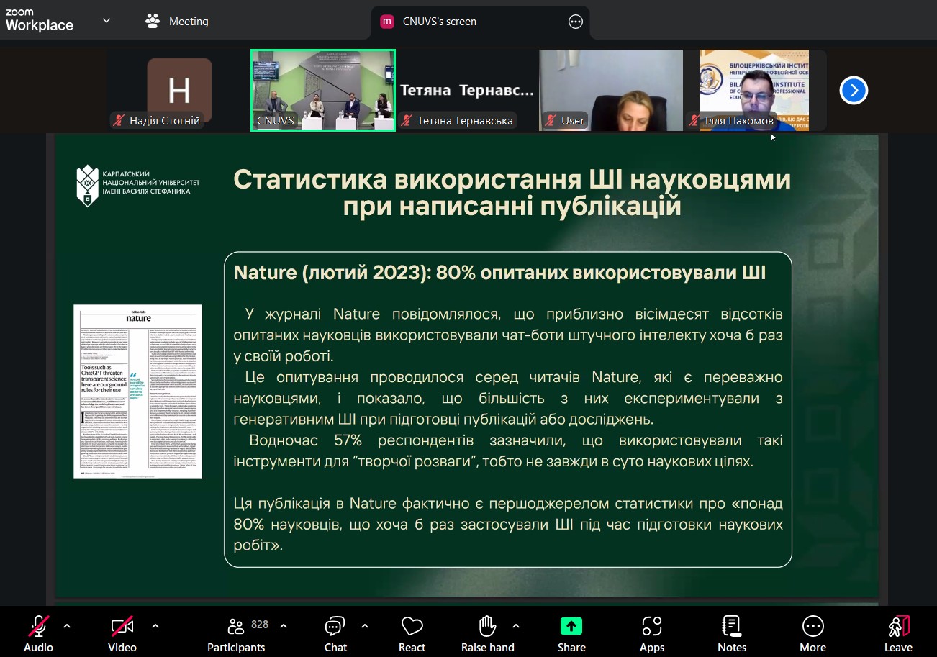
Task: Open the Zoom Workplace dropdown arrow
Action: (104, 20)
